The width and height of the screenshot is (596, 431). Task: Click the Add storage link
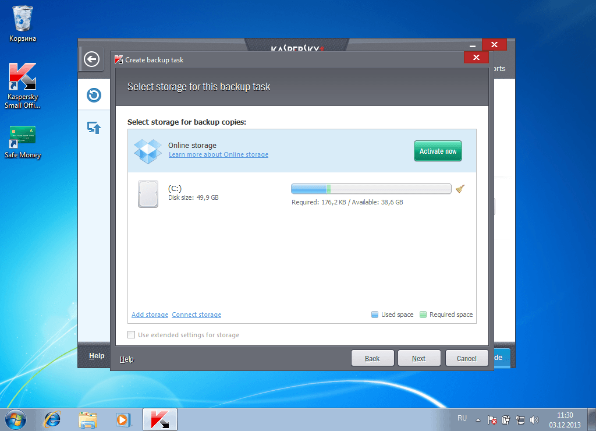point(150,315)
